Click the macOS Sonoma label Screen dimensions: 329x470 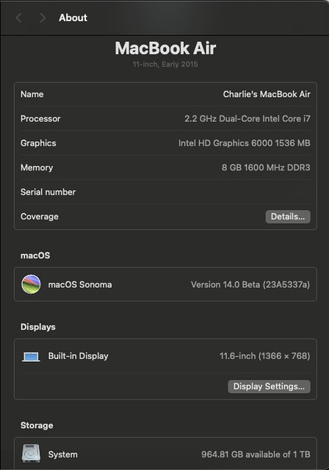(80, 284)
